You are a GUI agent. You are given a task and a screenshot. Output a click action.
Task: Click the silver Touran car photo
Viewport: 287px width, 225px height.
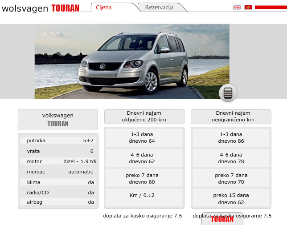(x=132, y=61)
